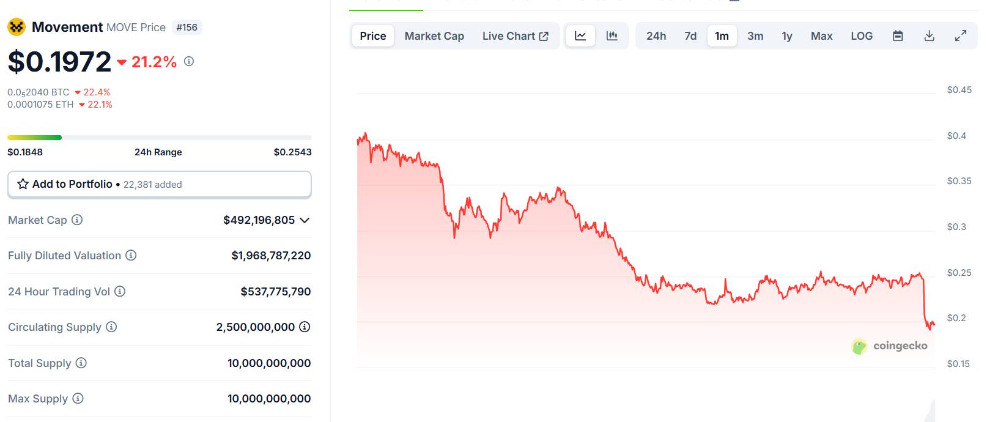This screenshot has height=422, width=987.
Task: Open the Live Chart external link
Action: coord(515,36)
